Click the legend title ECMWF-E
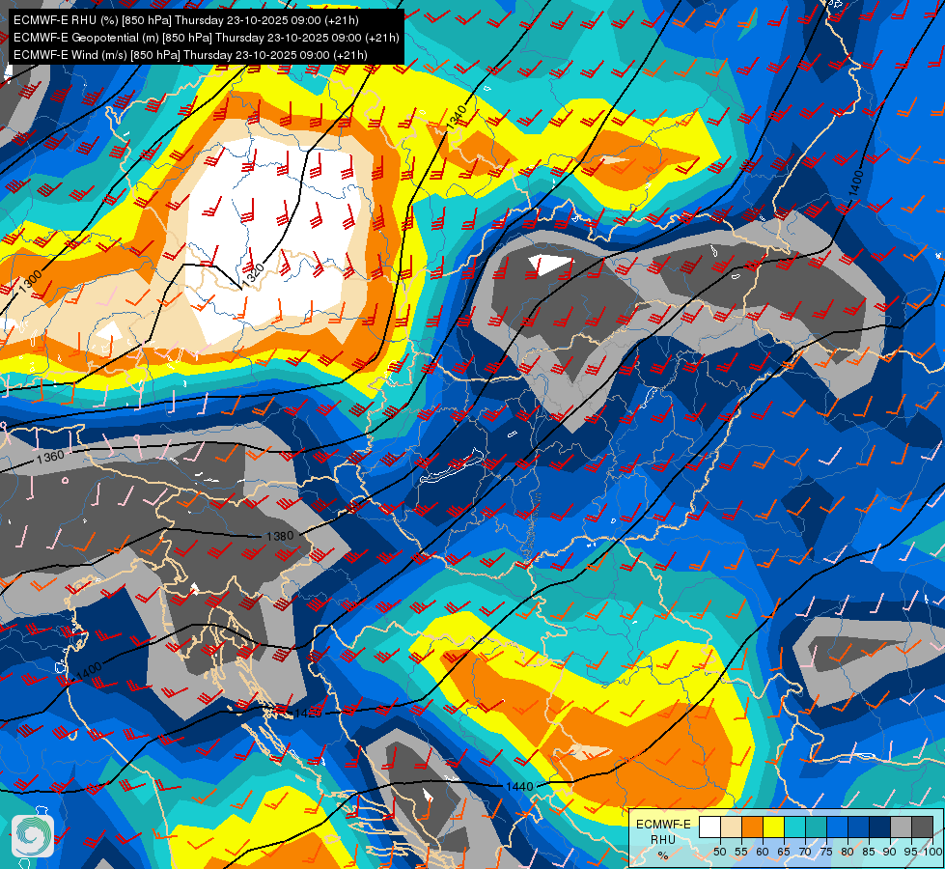Image resolution: width=945 pixels, height=869 pixels. click(x=663, y=824)
